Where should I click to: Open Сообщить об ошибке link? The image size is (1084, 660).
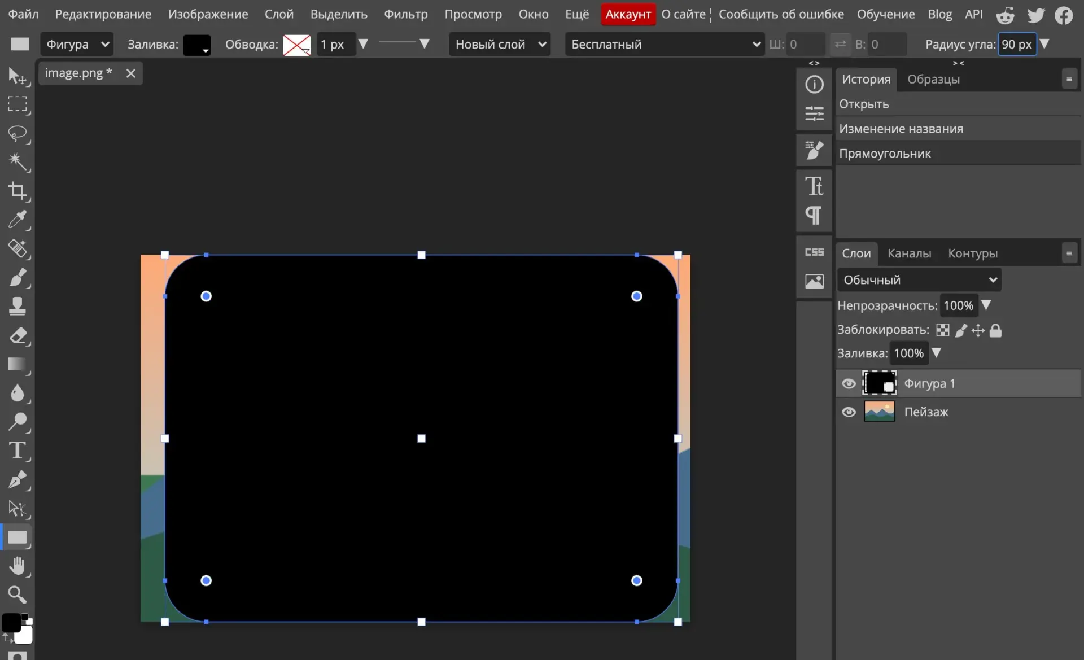pyautogui.click(x=781, y=14)
